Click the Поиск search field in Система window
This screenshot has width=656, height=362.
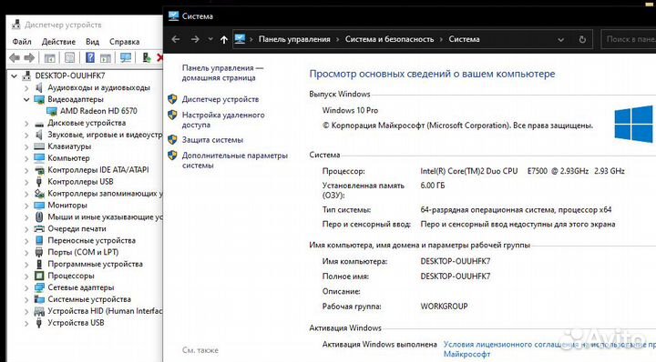[x=629, y=39]
